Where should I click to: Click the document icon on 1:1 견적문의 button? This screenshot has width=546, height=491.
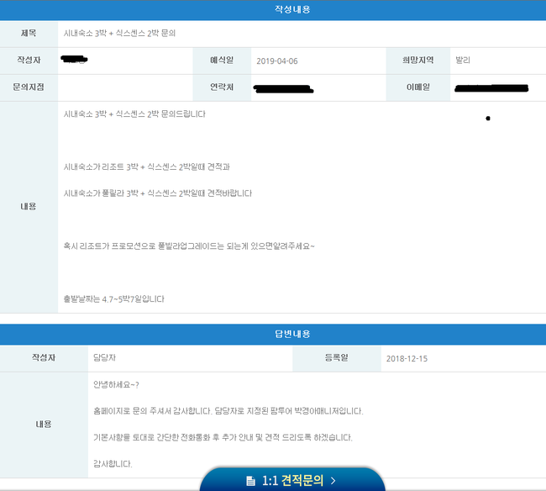(x=250, y=481)
